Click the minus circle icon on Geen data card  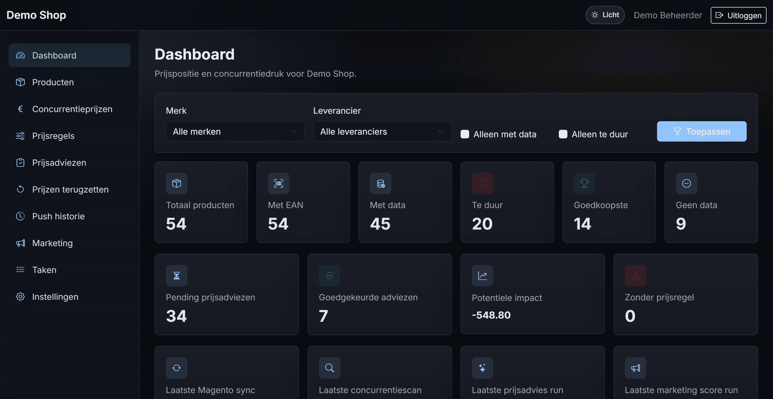point(687,183)
